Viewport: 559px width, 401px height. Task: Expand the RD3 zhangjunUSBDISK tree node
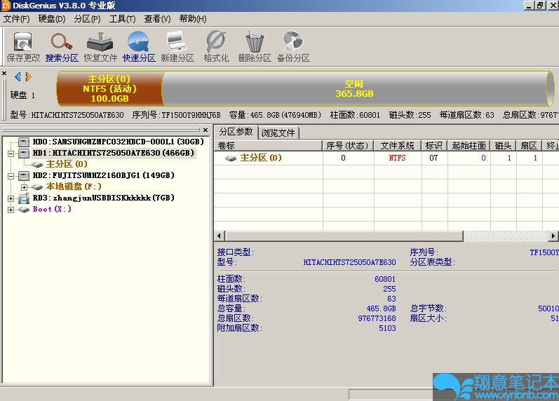point(11,198)
